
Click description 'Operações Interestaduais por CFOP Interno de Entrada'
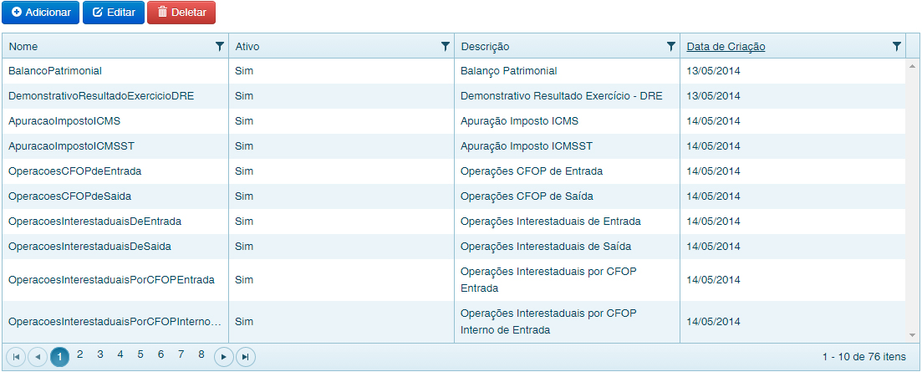pos(548,322)
